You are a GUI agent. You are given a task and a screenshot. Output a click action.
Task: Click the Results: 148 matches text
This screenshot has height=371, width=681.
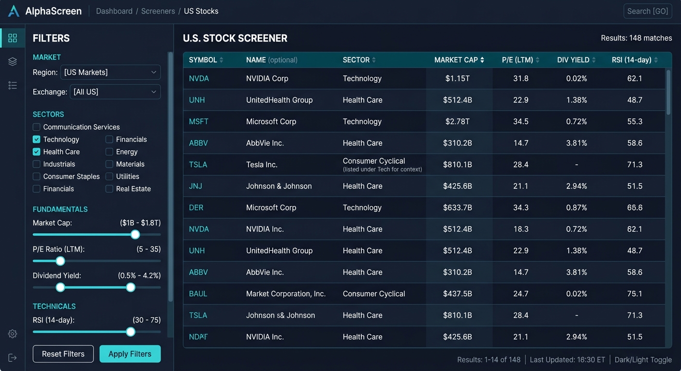pyautogui.click(x=637, y=38)
